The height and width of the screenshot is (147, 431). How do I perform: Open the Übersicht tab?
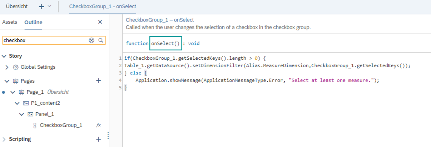pos(17,6)
